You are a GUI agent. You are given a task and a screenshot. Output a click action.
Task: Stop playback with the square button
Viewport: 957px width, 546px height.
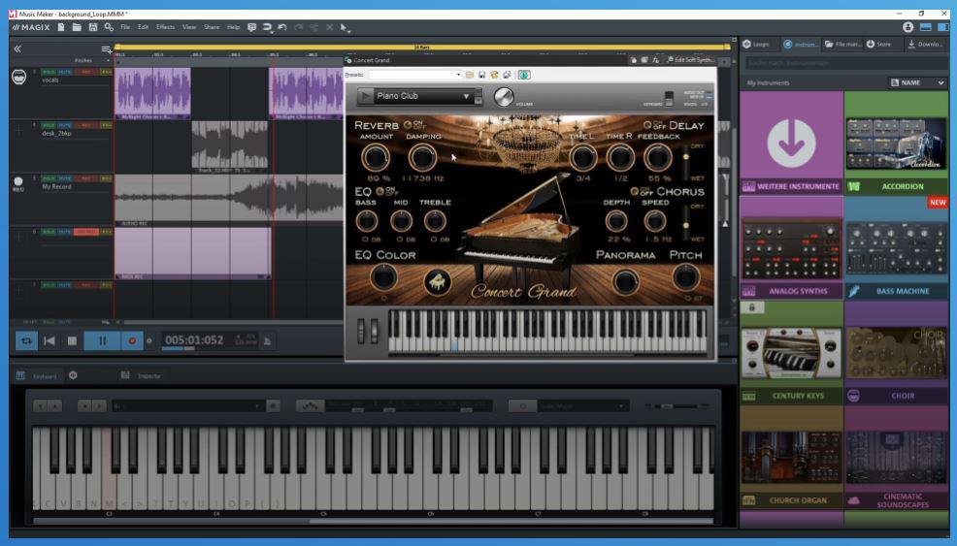[x=72, y=341]
